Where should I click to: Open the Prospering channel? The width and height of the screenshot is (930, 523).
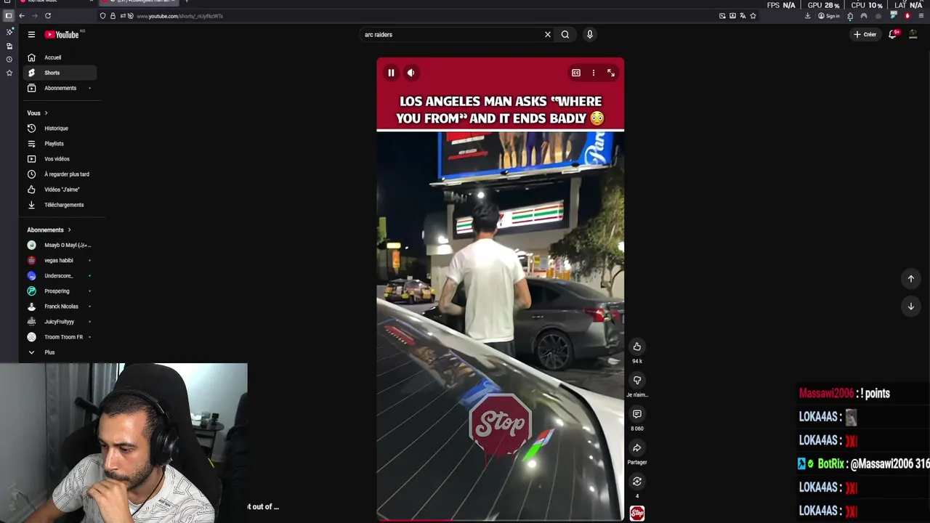(59, 291)
